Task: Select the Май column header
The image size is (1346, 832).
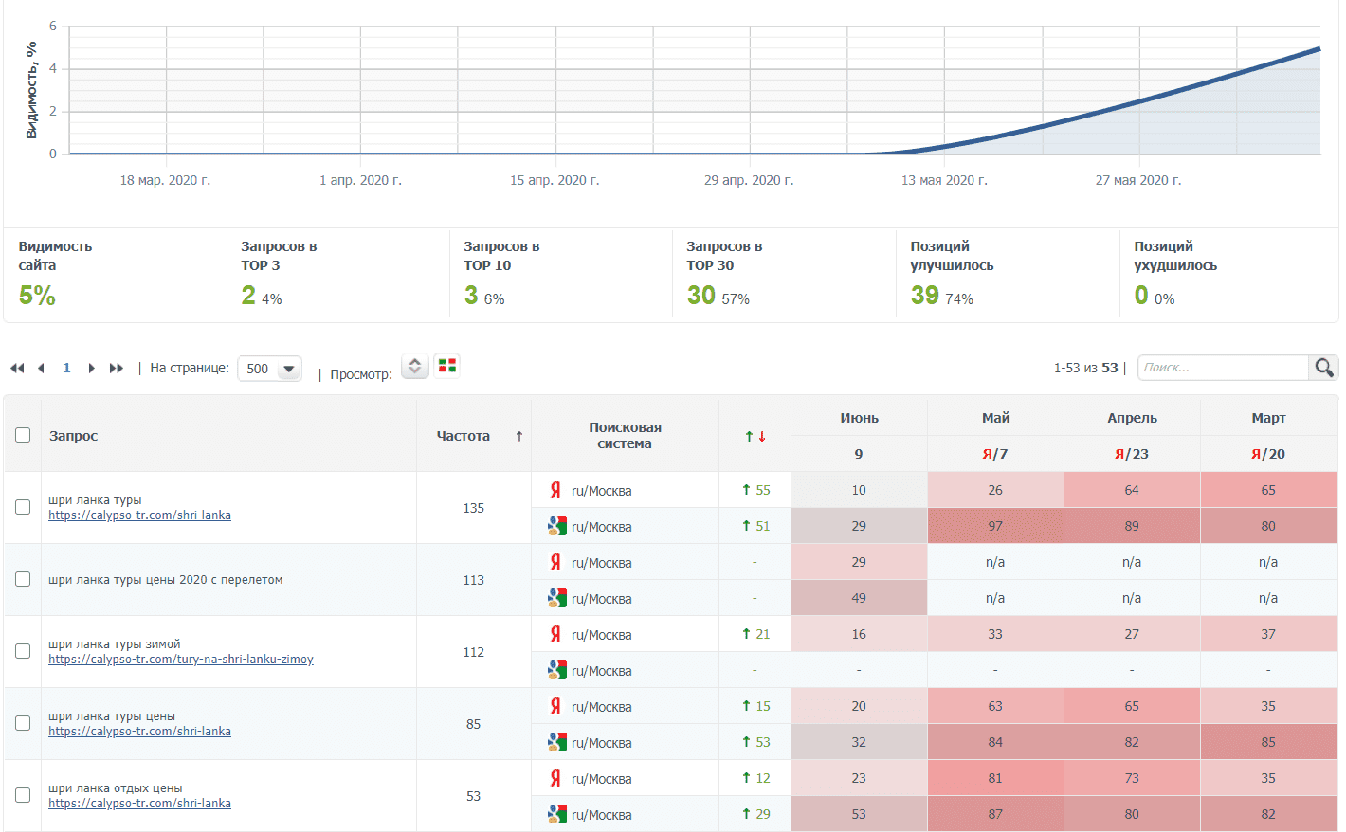Action: [995, 418]
